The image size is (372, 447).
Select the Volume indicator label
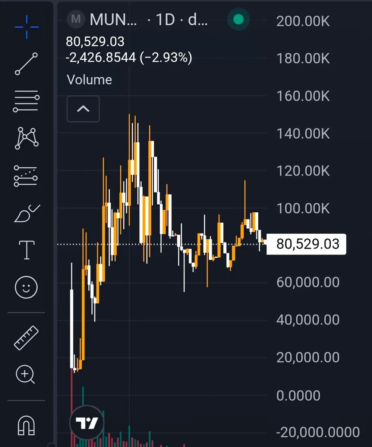click(89, 80)
